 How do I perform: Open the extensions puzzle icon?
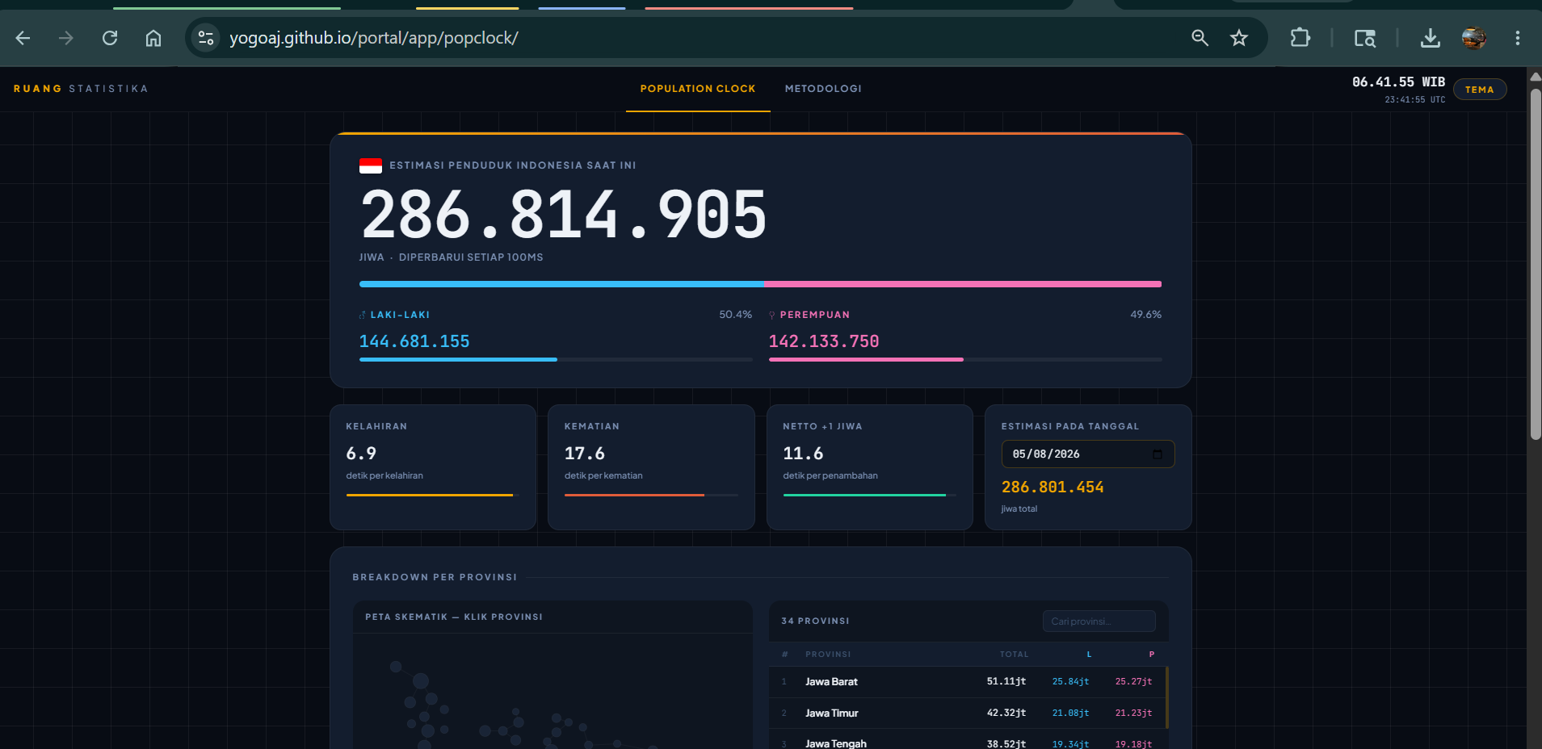tap(1300, 38)
